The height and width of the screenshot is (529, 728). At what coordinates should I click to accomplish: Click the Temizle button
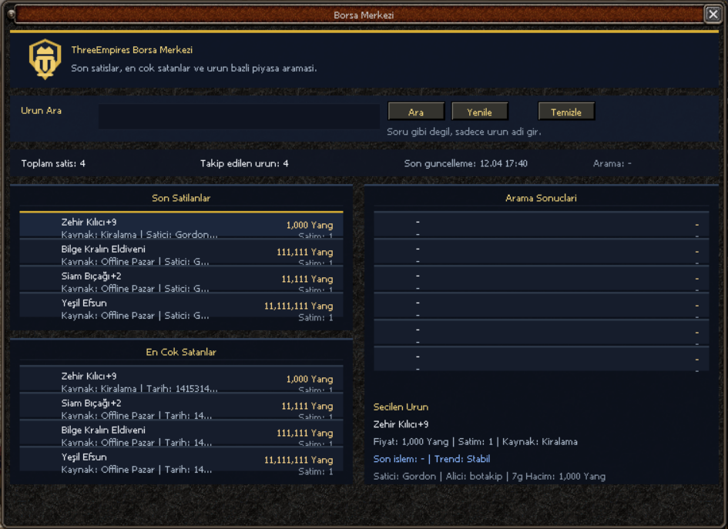click(x=566, y=111)
